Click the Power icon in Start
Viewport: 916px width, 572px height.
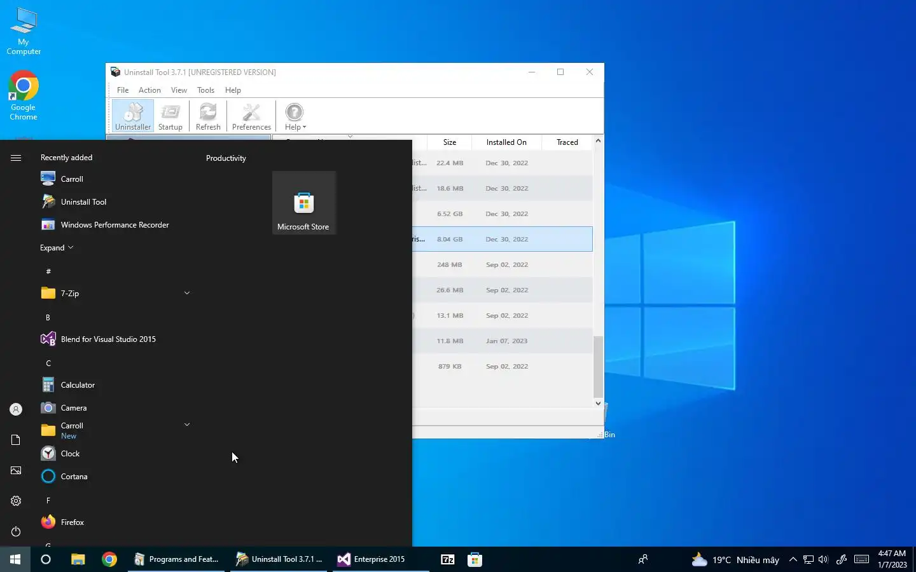tap(16, 531)
